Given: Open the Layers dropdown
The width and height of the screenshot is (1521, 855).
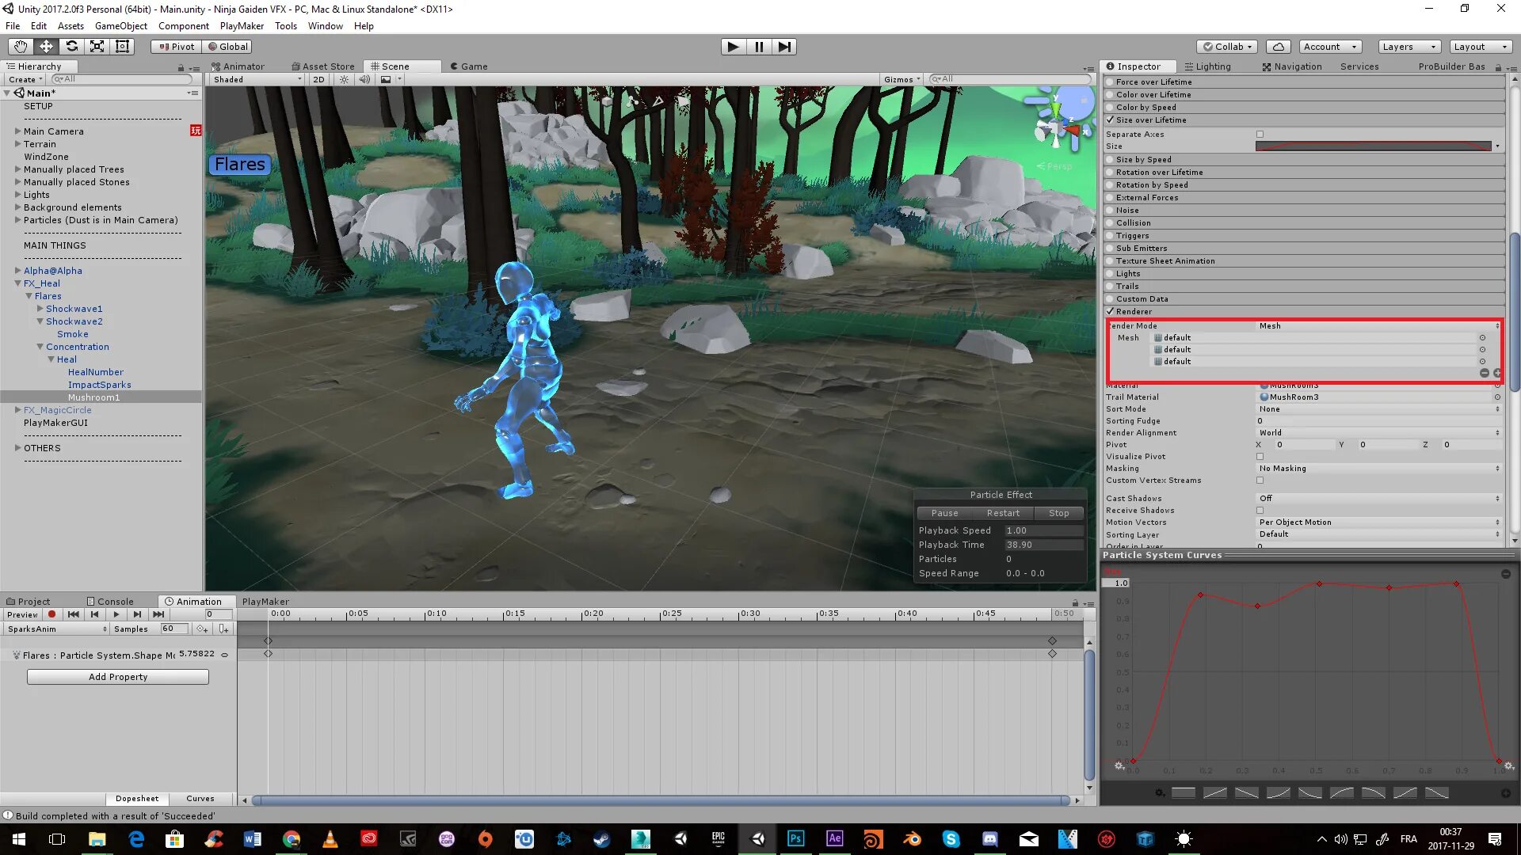Looking at the screenshot, I should coord(1409,47).
